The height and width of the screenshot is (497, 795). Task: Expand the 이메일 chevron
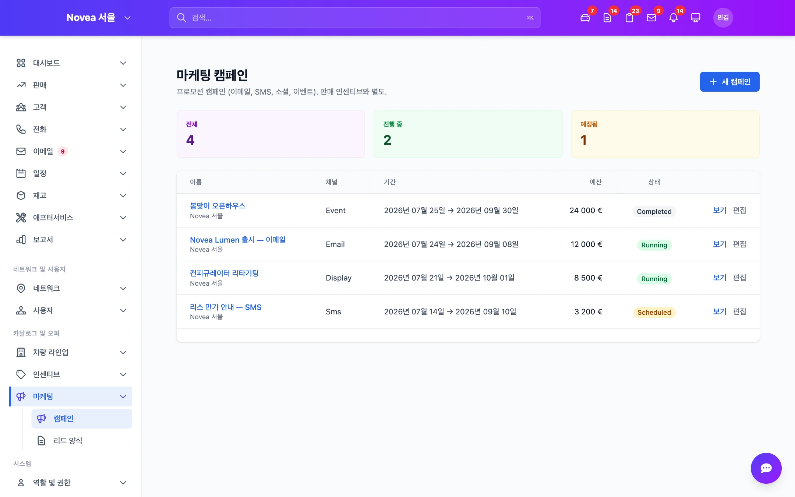[x=123, y=151]
